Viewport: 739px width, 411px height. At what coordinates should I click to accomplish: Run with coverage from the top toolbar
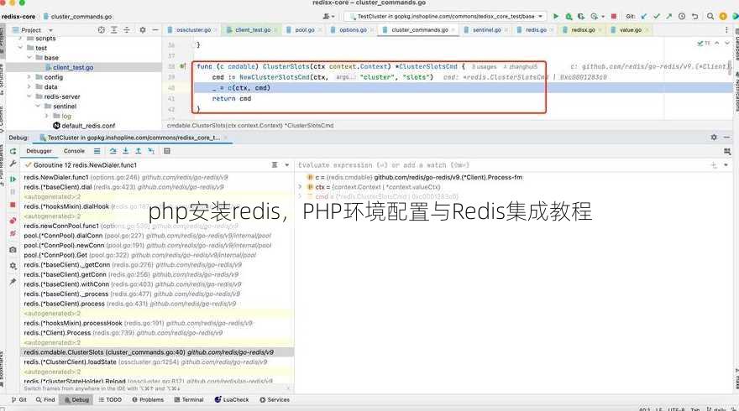[581, 17]
